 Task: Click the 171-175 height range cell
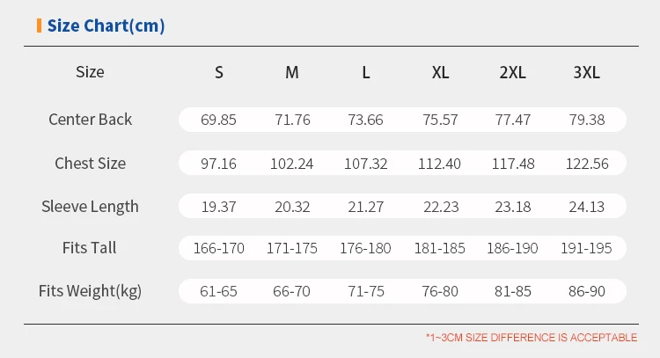pos(292,249)
